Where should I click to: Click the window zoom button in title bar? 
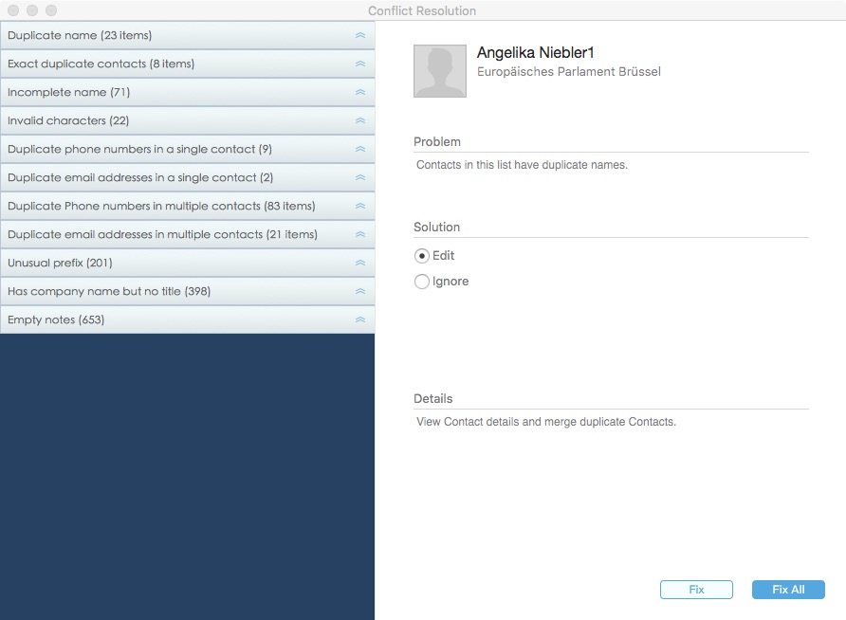click(51, 10)
